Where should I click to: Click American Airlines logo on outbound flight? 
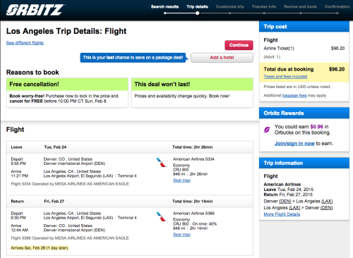point(162,163)
